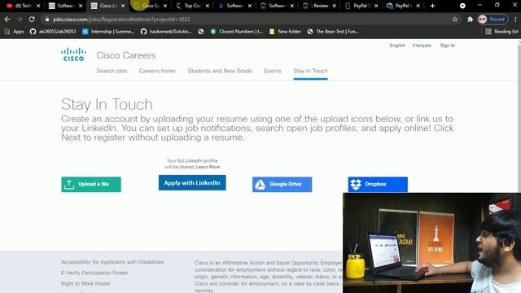
Task: Open Search jobs menu item
Action: [112, 71]
